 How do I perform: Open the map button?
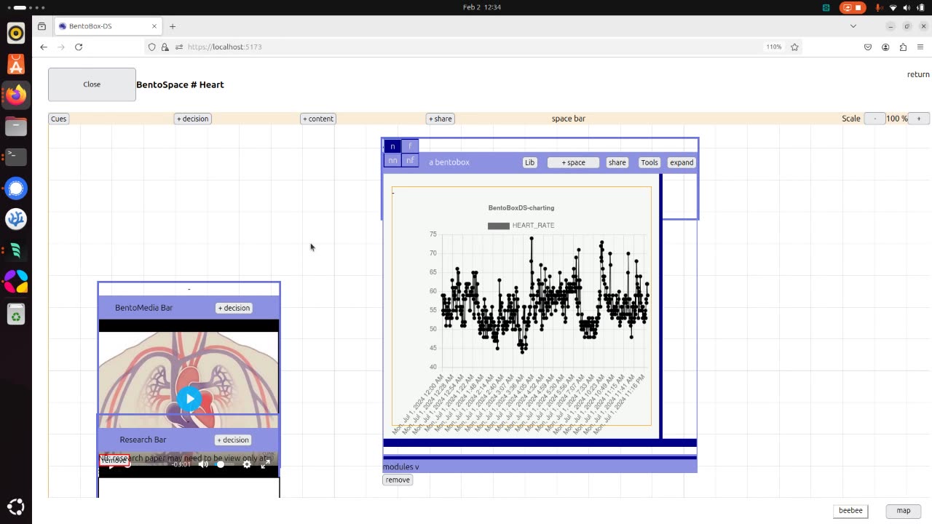(x=904, y=510)
